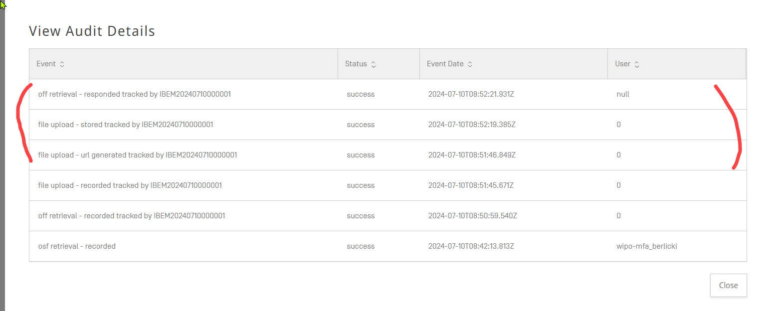Toggle sort icon next to Event Date
This screenshot has height=311, width=765.
[470, 64]
